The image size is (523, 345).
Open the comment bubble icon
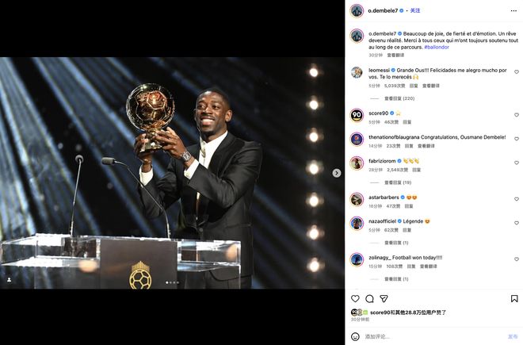tap(369, 298)
